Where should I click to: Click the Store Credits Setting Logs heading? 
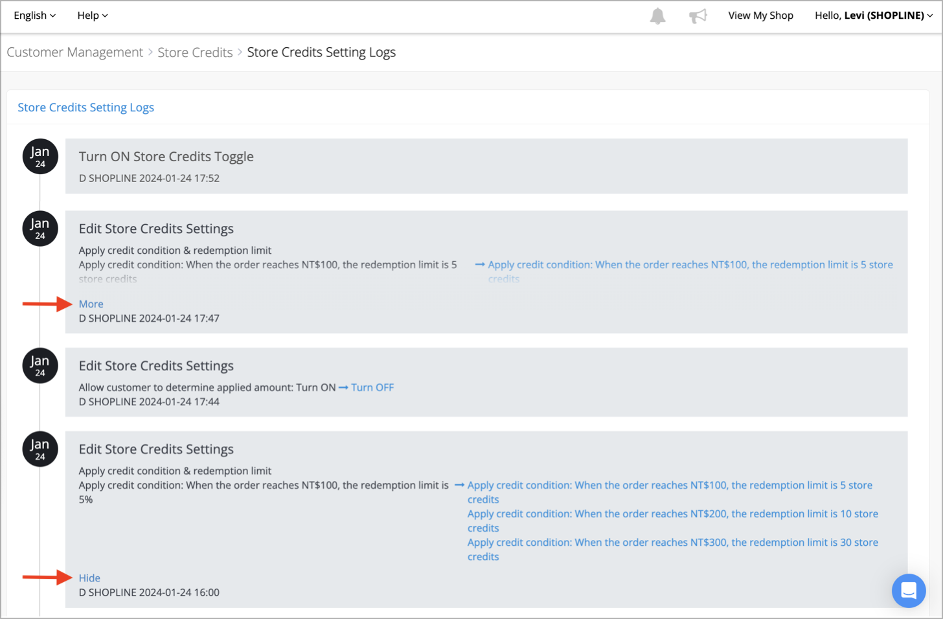click(85, 107)
